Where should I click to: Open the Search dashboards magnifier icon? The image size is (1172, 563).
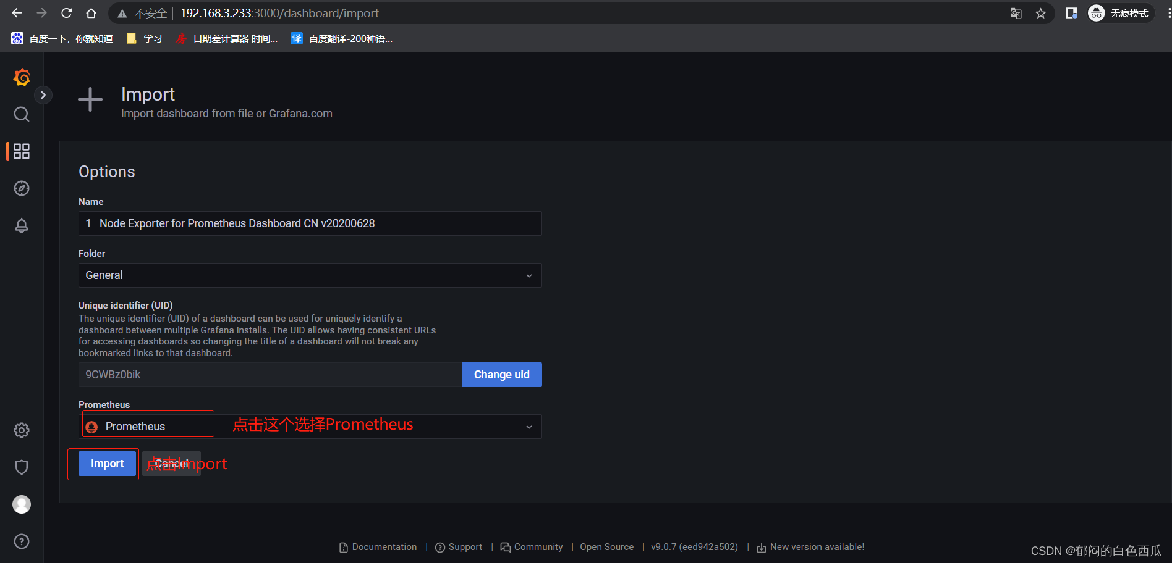pyautogui.click(x=22, y=114)
